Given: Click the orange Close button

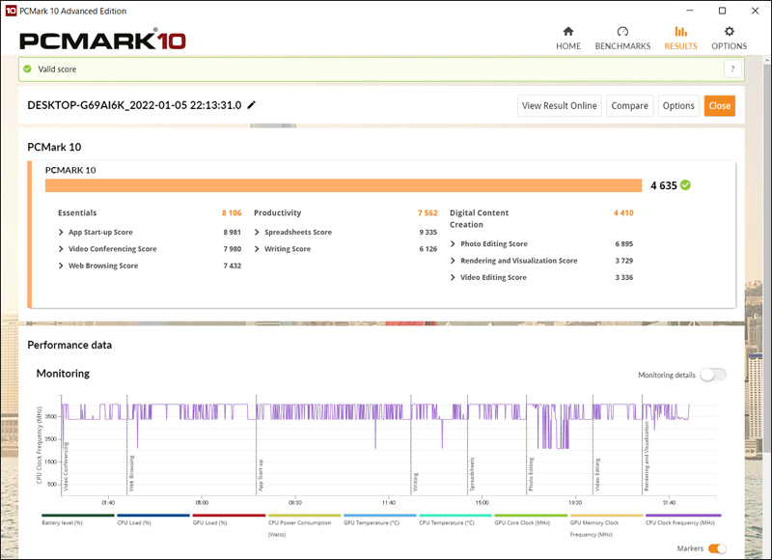Looking at the screenshot, I should tap(719, 106).
